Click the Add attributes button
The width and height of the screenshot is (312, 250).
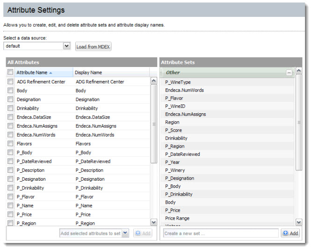143,233
